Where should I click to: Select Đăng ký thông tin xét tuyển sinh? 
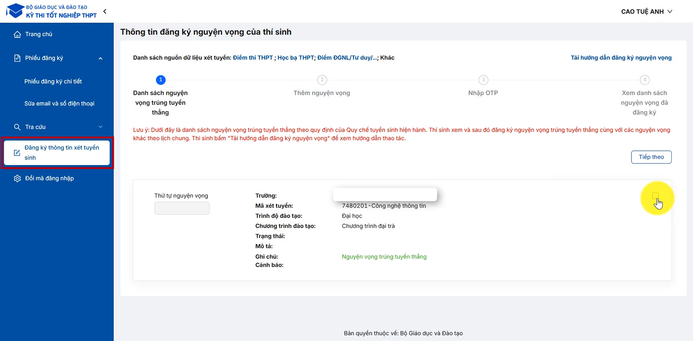click(62, 153)
